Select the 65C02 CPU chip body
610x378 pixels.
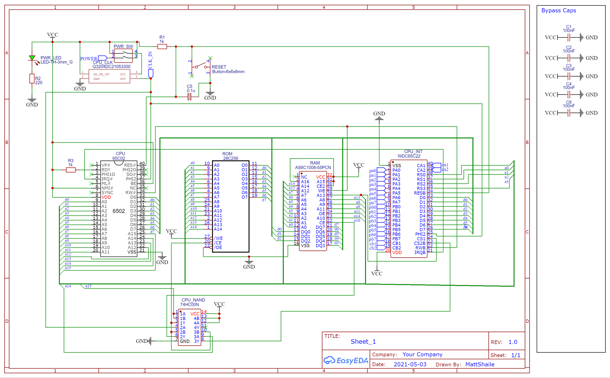[119, 209]
